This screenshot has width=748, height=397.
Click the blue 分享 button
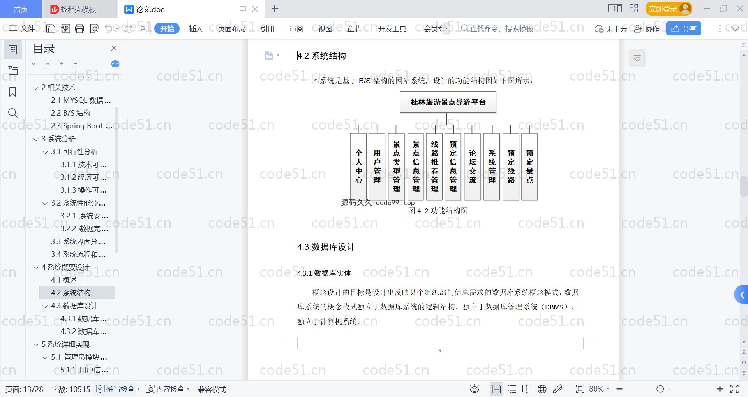[x=684, y=28]
